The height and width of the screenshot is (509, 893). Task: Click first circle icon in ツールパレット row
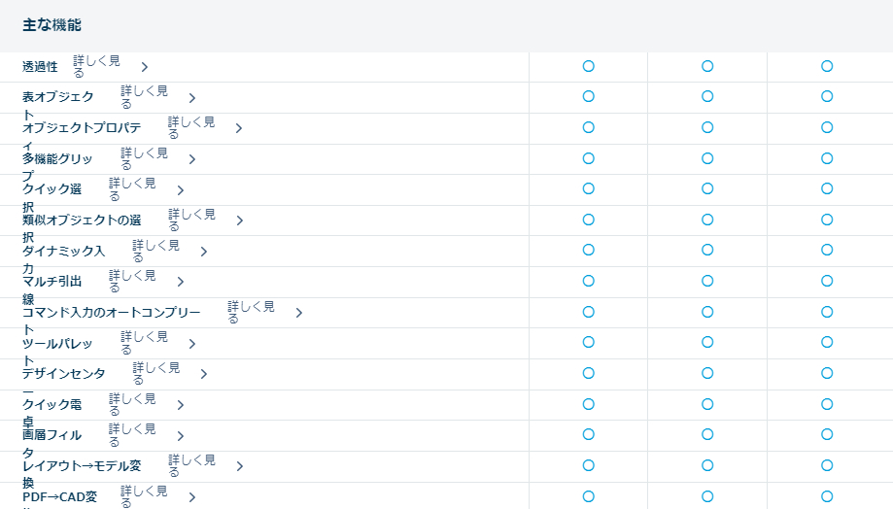[588, 342]
